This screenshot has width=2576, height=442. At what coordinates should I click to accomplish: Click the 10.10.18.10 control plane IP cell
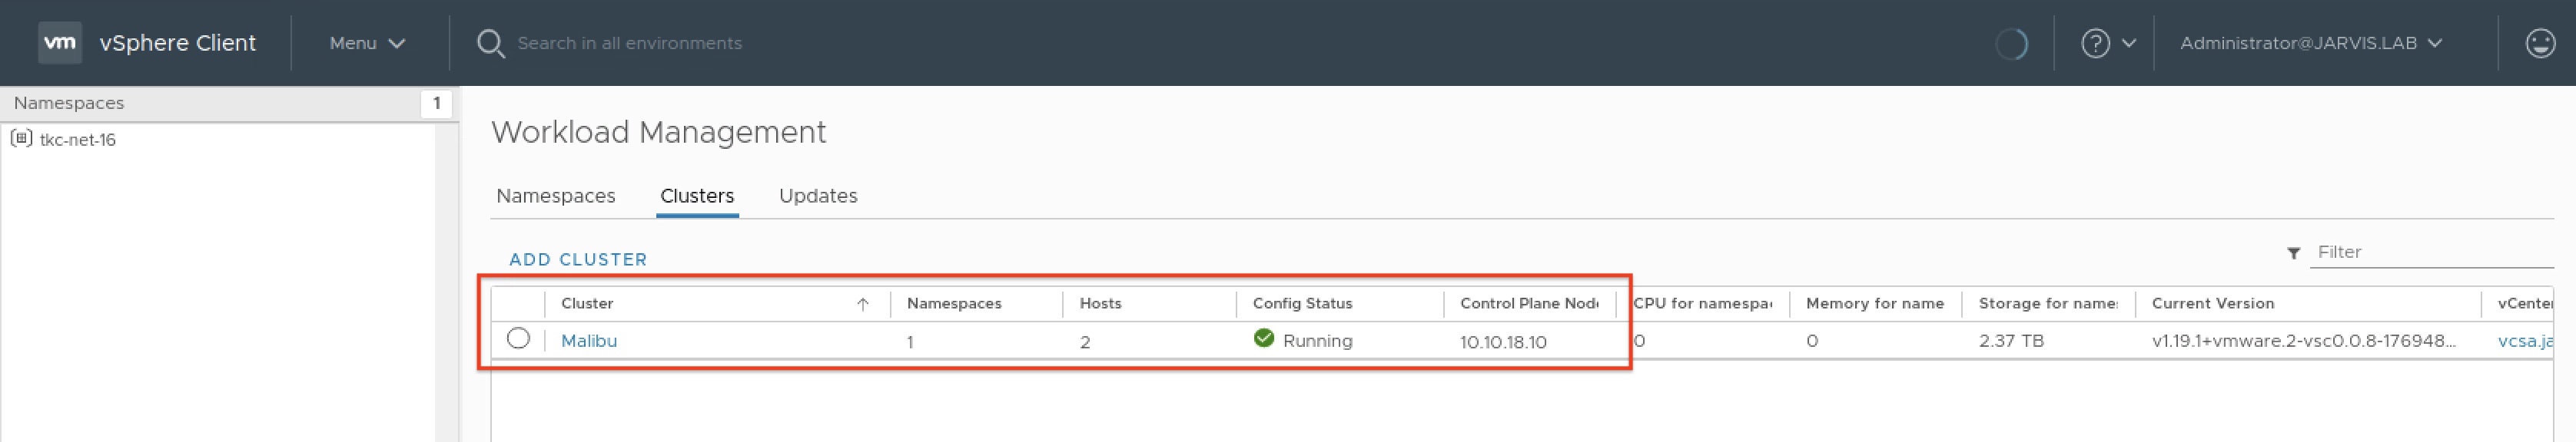[x=1503, y=342]
